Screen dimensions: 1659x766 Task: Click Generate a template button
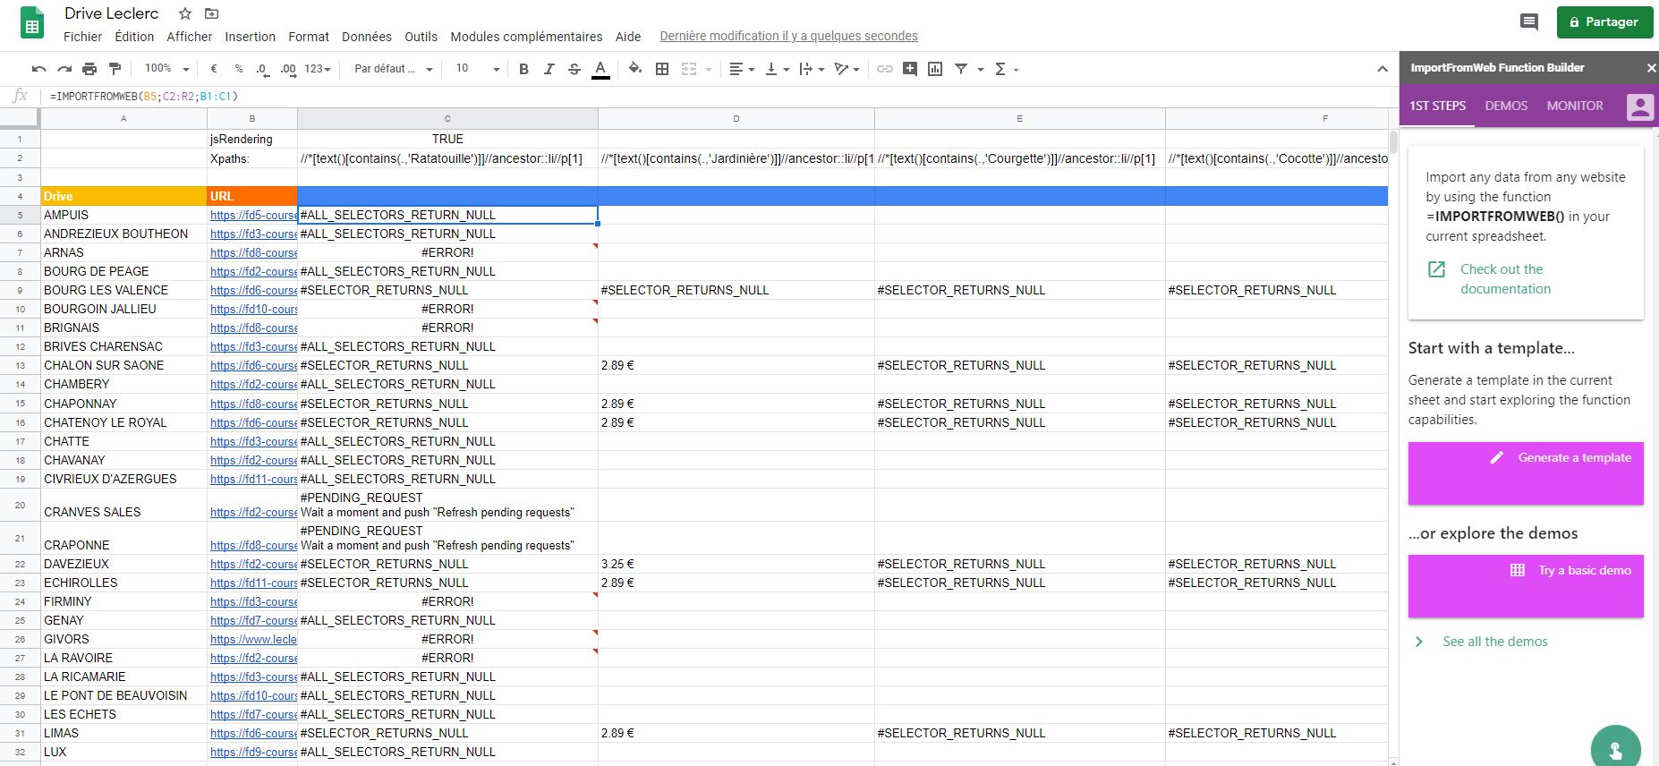pyautogui.click(x=1526, y=473)
